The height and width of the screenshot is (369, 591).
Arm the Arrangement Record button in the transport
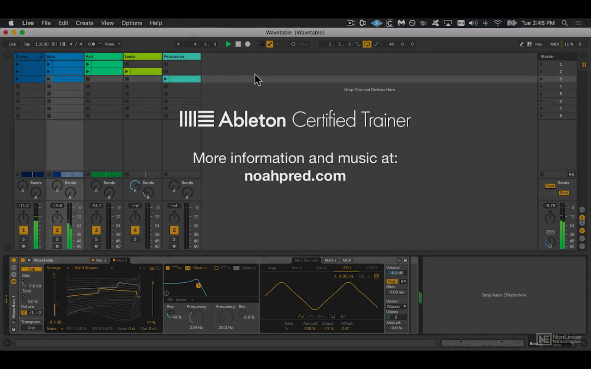point(247,44)
